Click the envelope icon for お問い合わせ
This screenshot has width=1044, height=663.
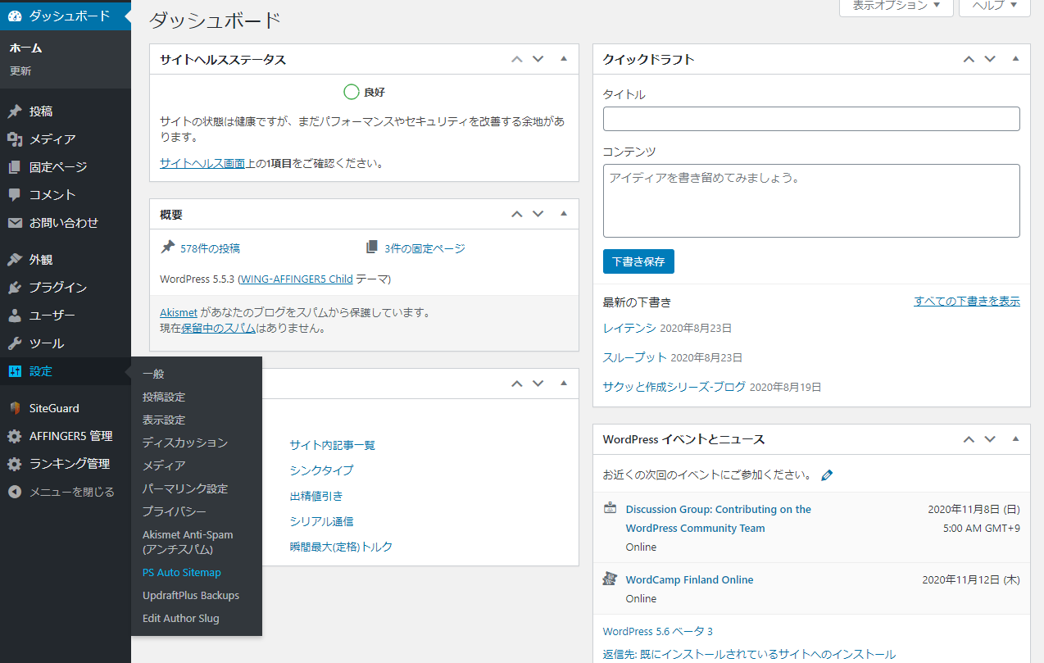15,223
